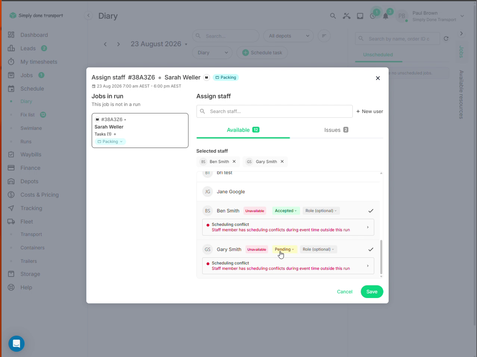Expand Gary Smith's scheduling conflict details

[x=288, y=266]
